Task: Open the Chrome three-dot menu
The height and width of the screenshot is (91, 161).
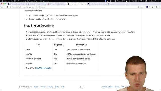Action: [159, 7]
